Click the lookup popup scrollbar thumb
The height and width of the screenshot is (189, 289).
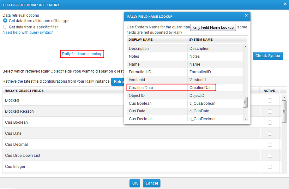[x=245, y=102]
